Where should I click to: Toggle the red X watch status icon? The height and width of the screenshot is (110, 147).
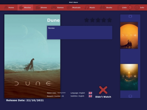[103, 90]
